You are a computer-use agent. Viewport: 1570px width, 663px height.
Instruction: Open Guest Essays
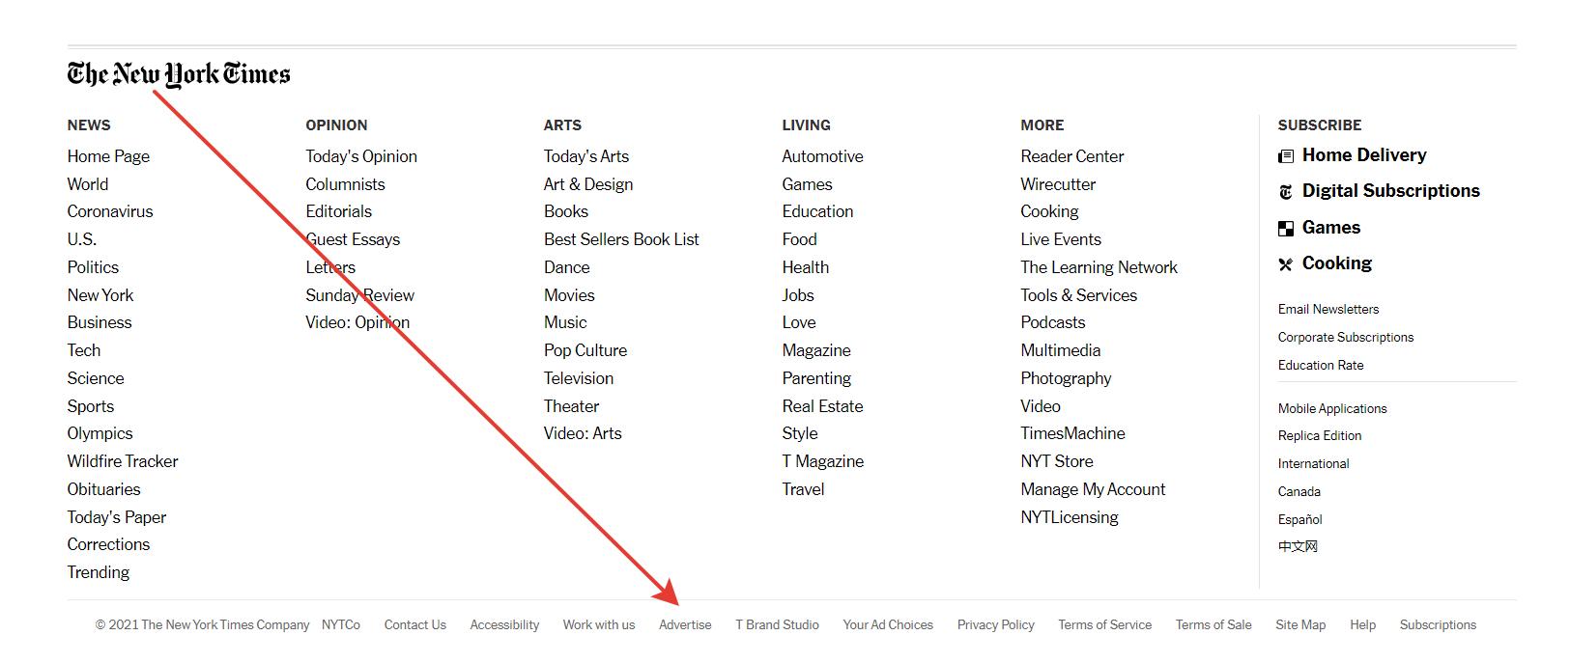pyautogui.click(x=353, y=239)
